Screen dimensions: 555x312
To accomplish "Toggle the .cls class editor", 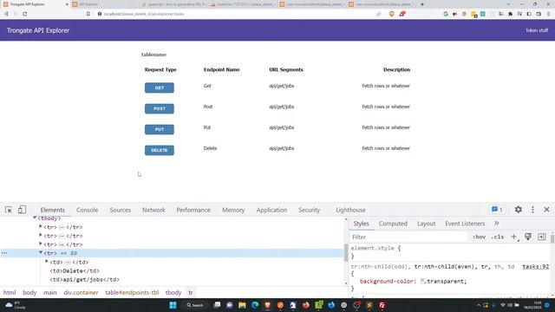I will pyautogui.click(x=497, y=237).
